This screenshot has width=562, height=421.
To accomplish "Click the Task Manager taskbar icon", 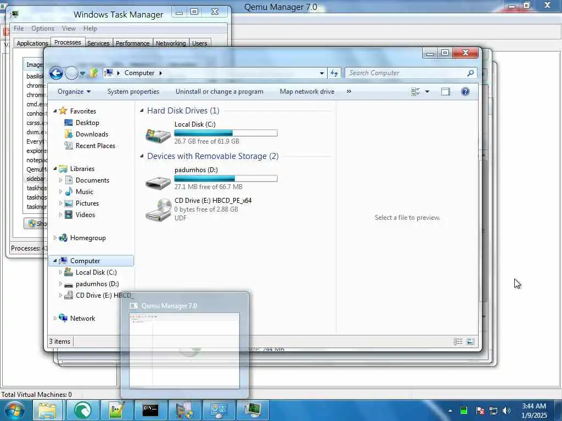I will point(252,410).
